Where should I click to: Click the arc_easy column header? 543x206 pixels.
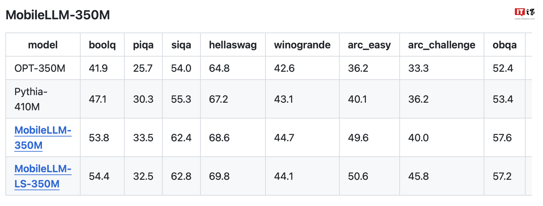pos(369,45)
